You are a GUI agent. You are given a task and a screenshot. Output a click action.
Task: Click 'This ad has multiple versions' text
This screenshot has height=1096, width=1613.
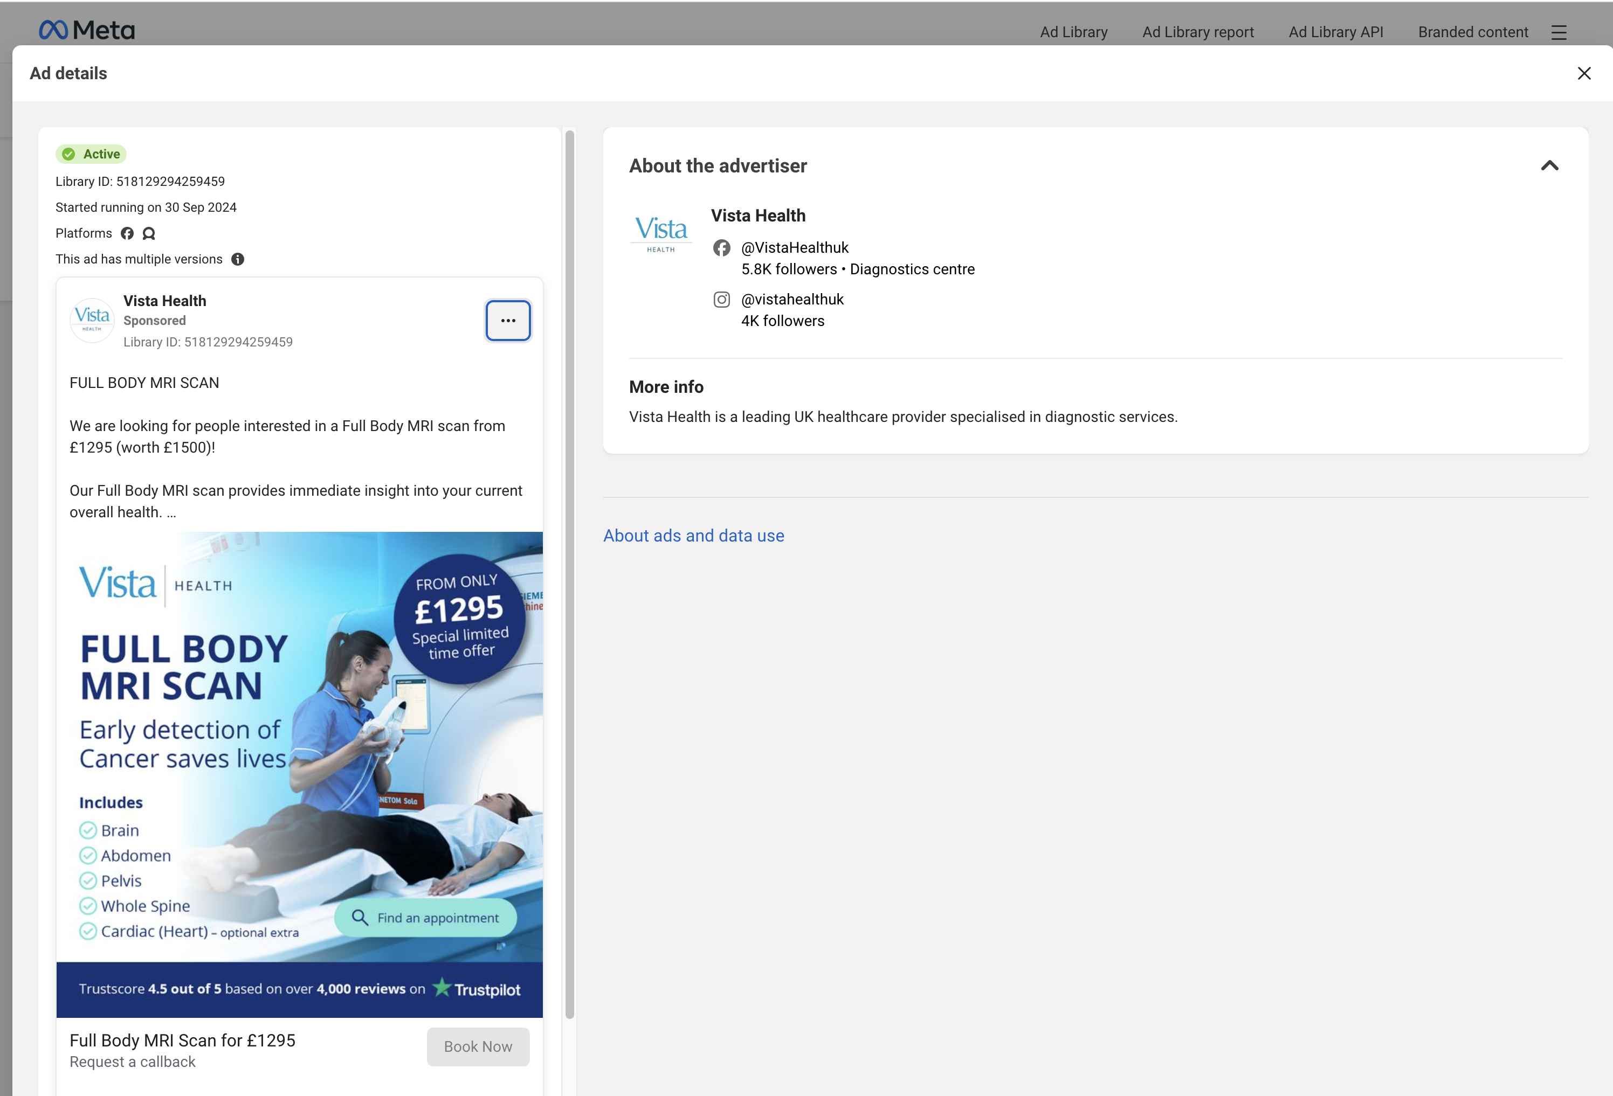tap(139, 259)
